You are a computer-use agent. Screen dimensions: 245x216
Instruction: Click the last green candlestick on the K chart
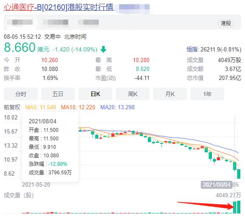239,173
